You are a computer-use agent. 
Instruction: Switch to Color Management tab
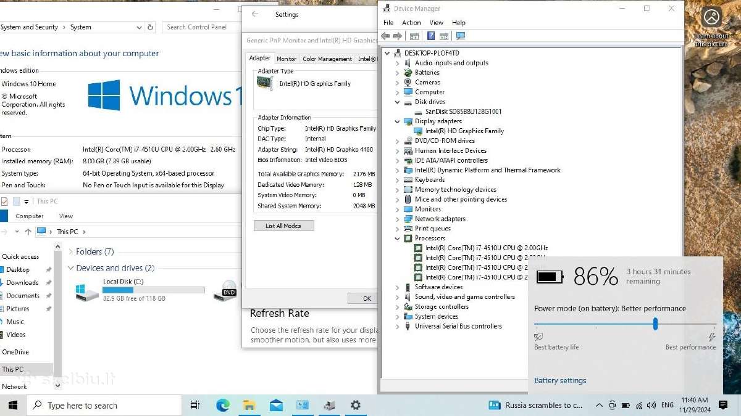pyautogui.click(x=327, y=59)
